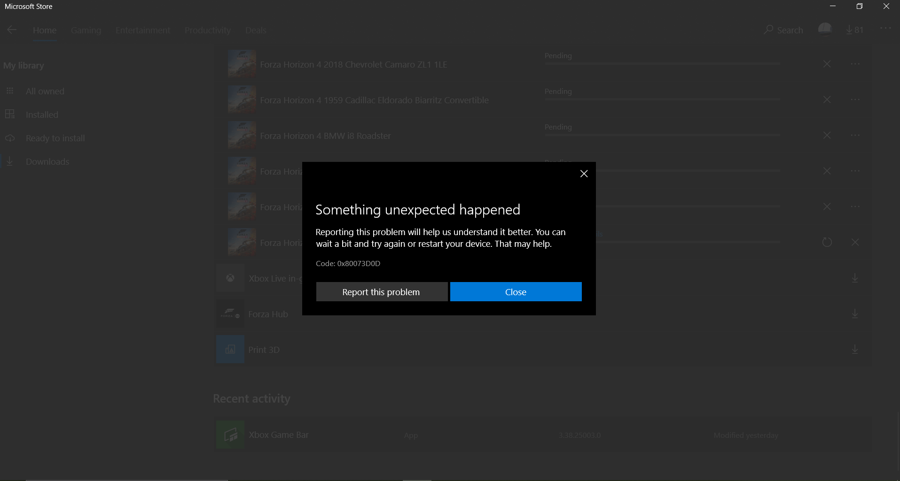Click the Downloads arrow icon in sidebar
The image size is (900, 481).
10,161
